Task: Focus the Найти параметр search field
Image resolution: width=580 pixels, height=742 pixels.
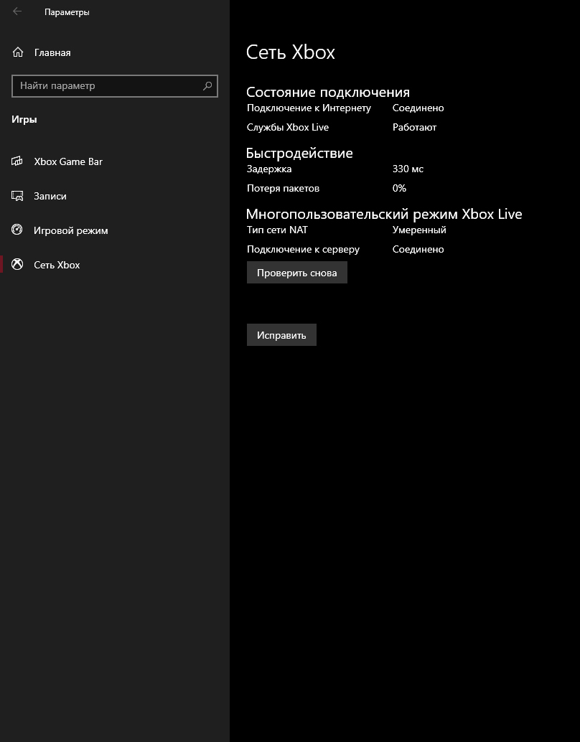Action: pyautogui.click(x=115, y=85)
